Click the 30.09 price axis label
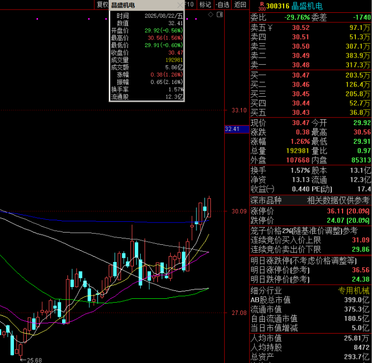 pyautogui.click(x=239, y=211)
